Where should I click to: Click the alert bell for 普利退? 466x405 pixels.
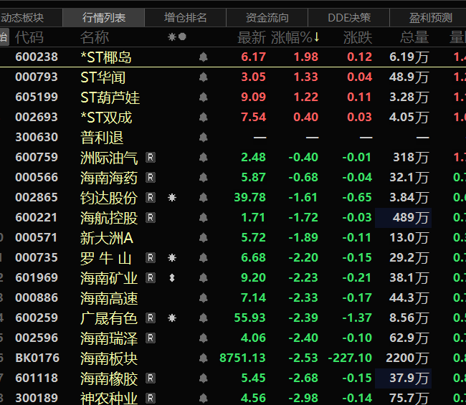(204, 138)
